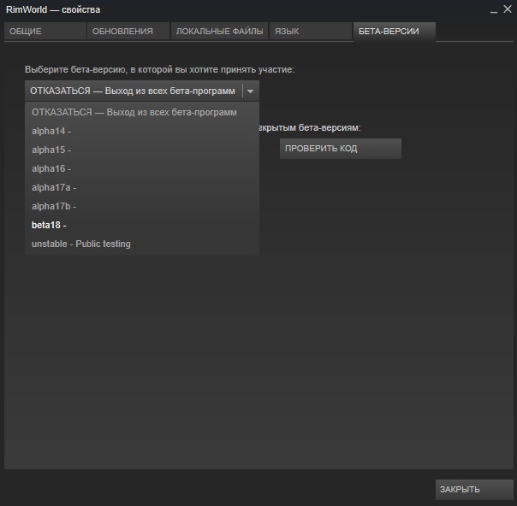Image resolution: width=517 pixels, height=506 pixels.
Task: Open the ОБЩИЕ tab
Action: (x=45, y=32)
